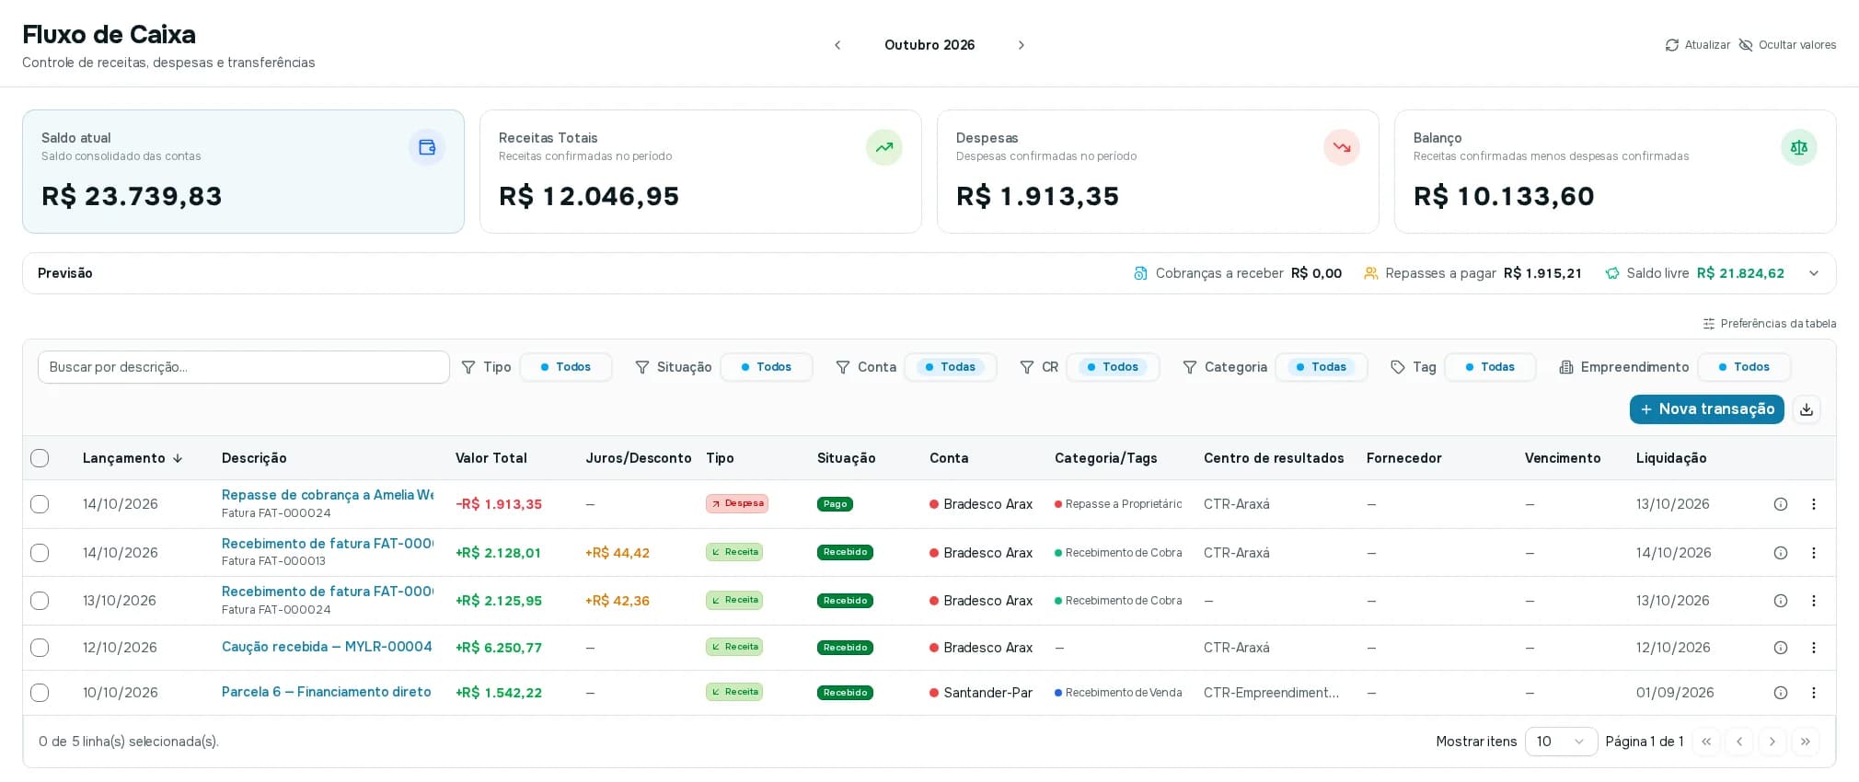
Task: Mark the Parcela 6 row checkbox
Action: [x=40, y=693]
